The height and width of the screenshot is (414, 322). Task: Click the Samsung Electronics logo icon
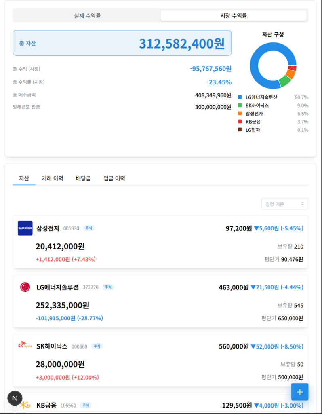(x=25, y=228)
